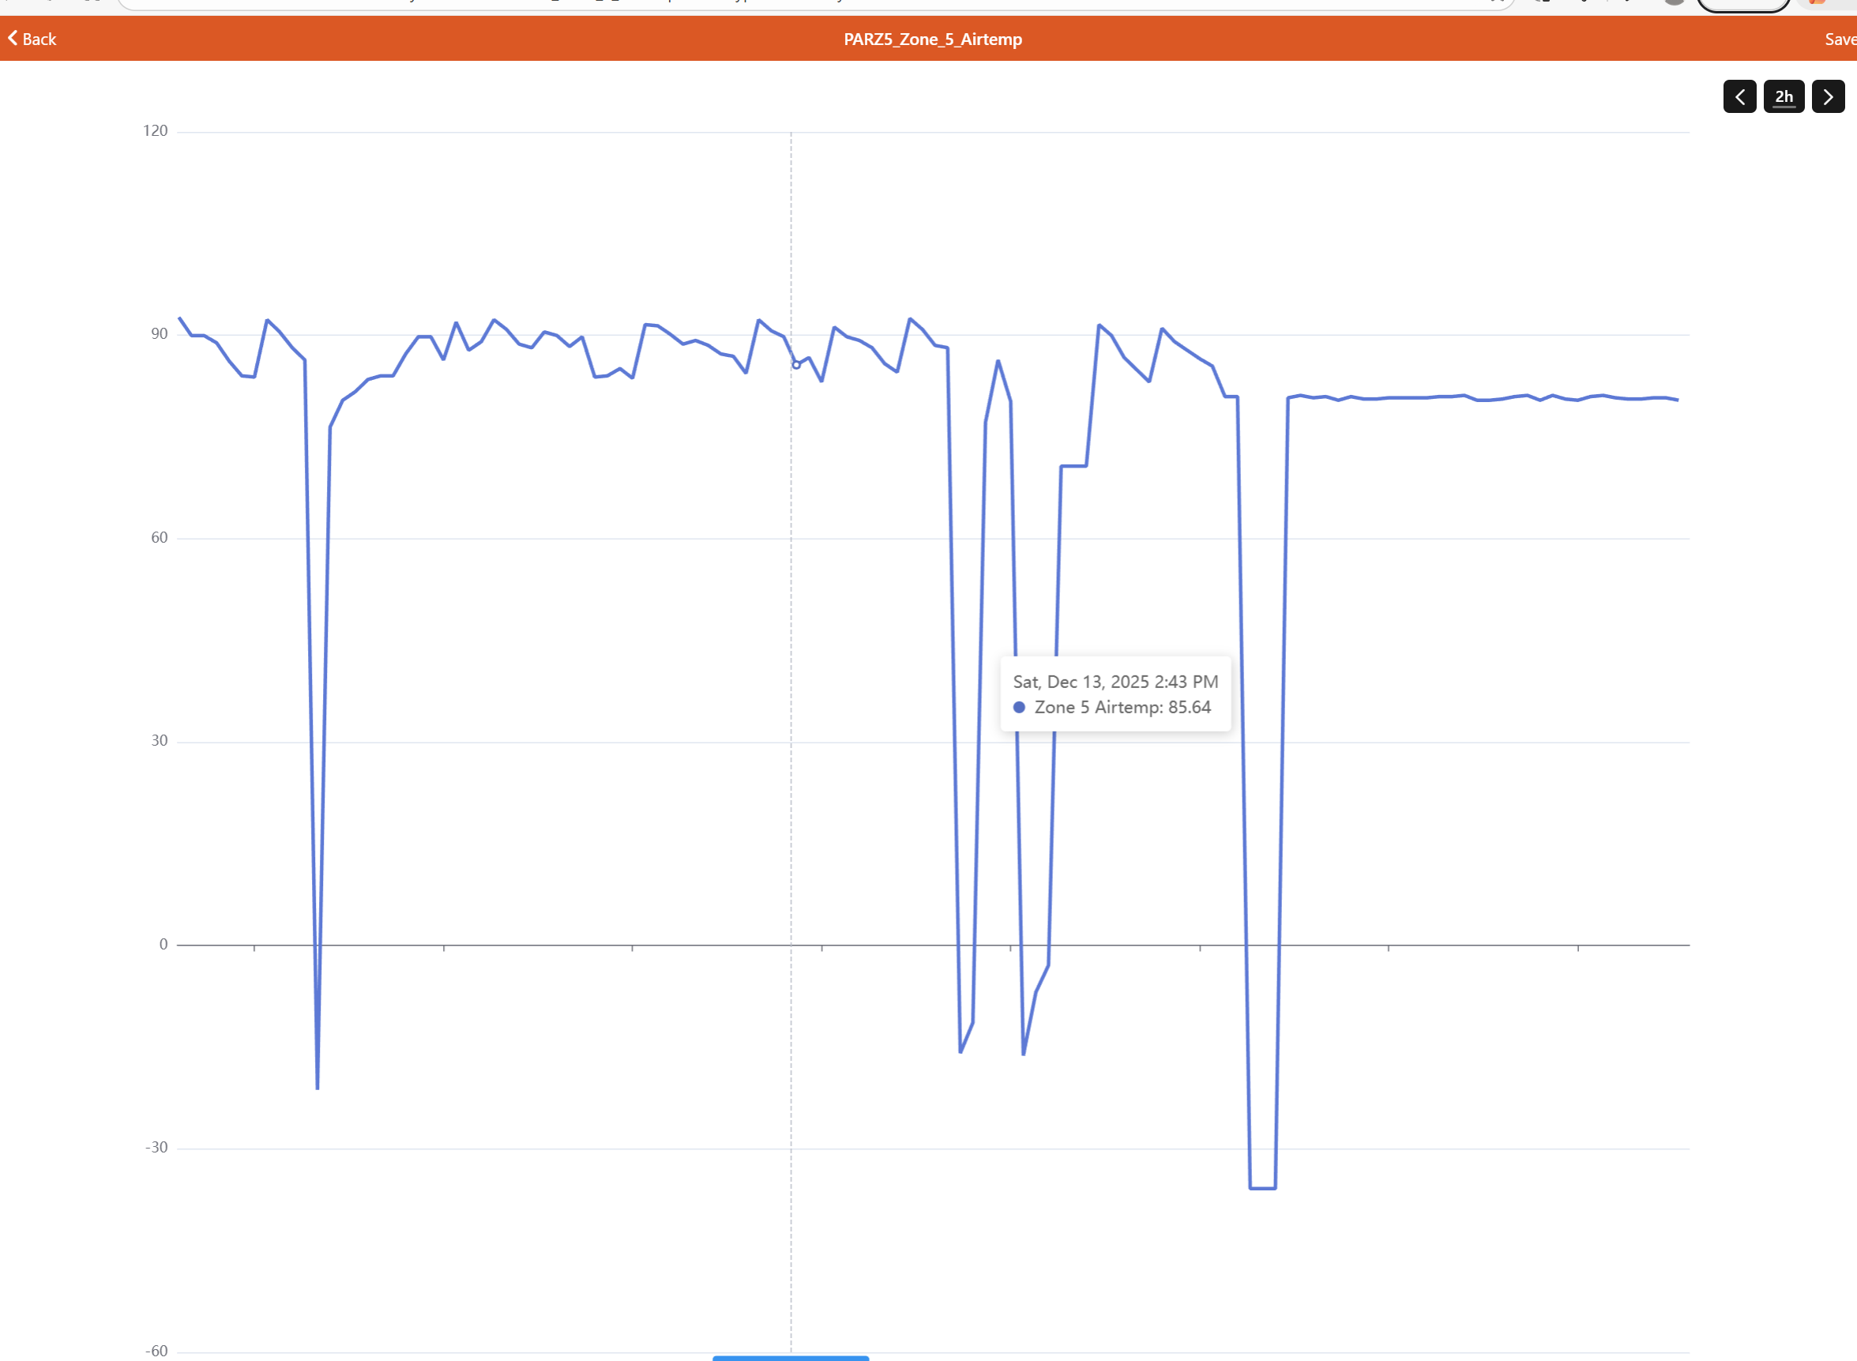Click the 60 y-axis label

pyautogui.click(x=159, y=538)
